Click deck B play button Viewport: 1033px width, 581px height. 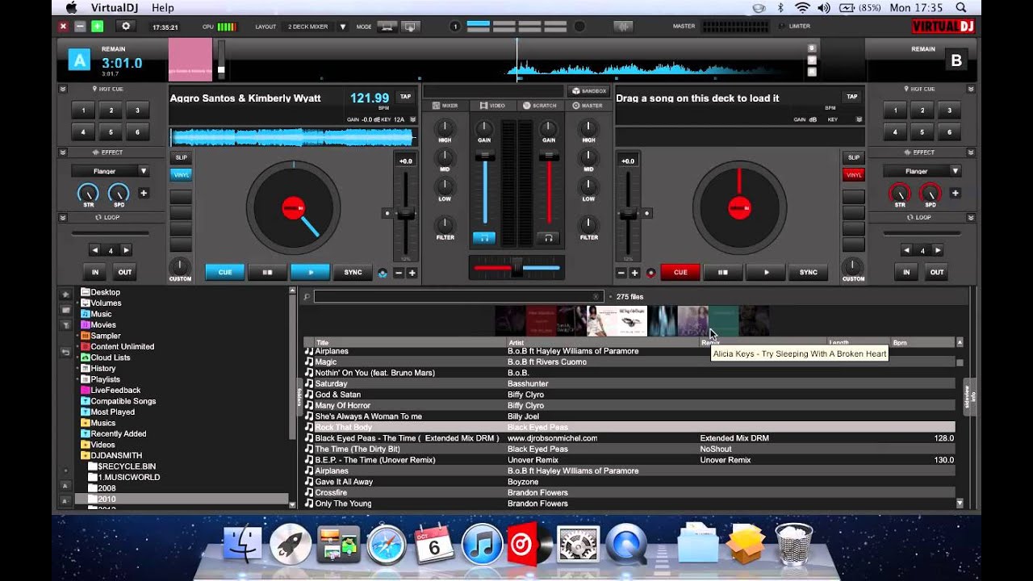(x=765, y=273)
